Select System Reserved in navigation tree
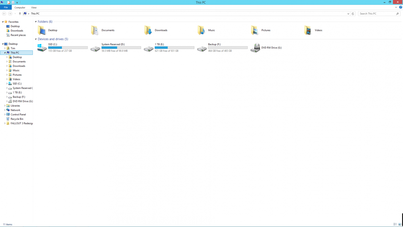 coord(21,88)
